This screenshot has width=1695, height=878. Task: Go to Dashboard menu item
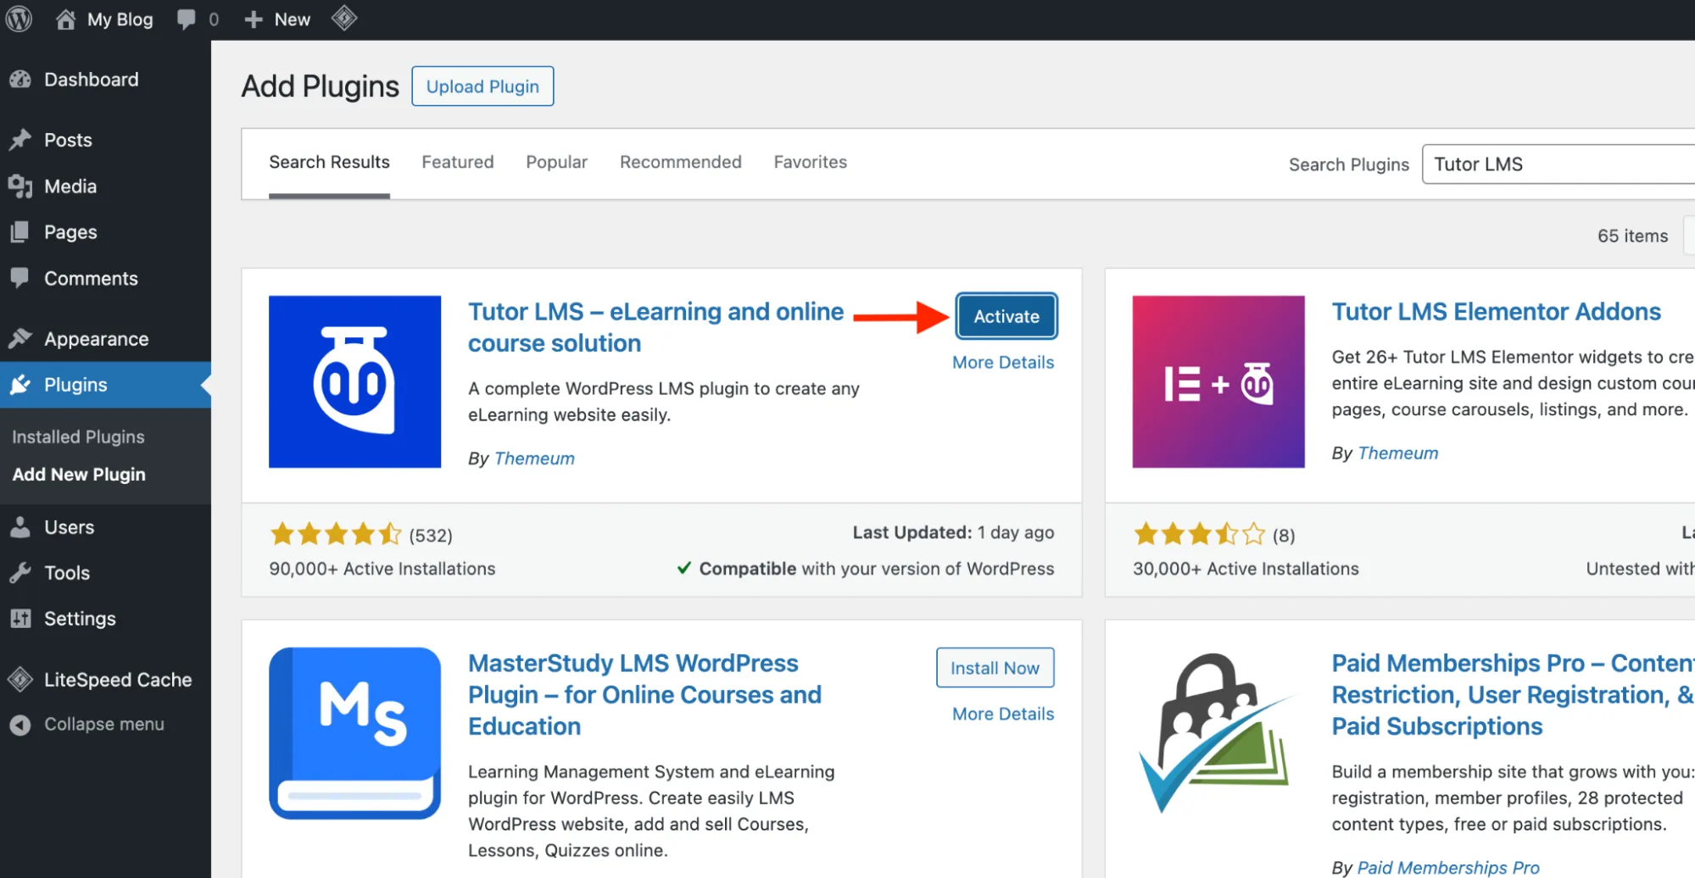pyautogui.click(x=91, y=79)
